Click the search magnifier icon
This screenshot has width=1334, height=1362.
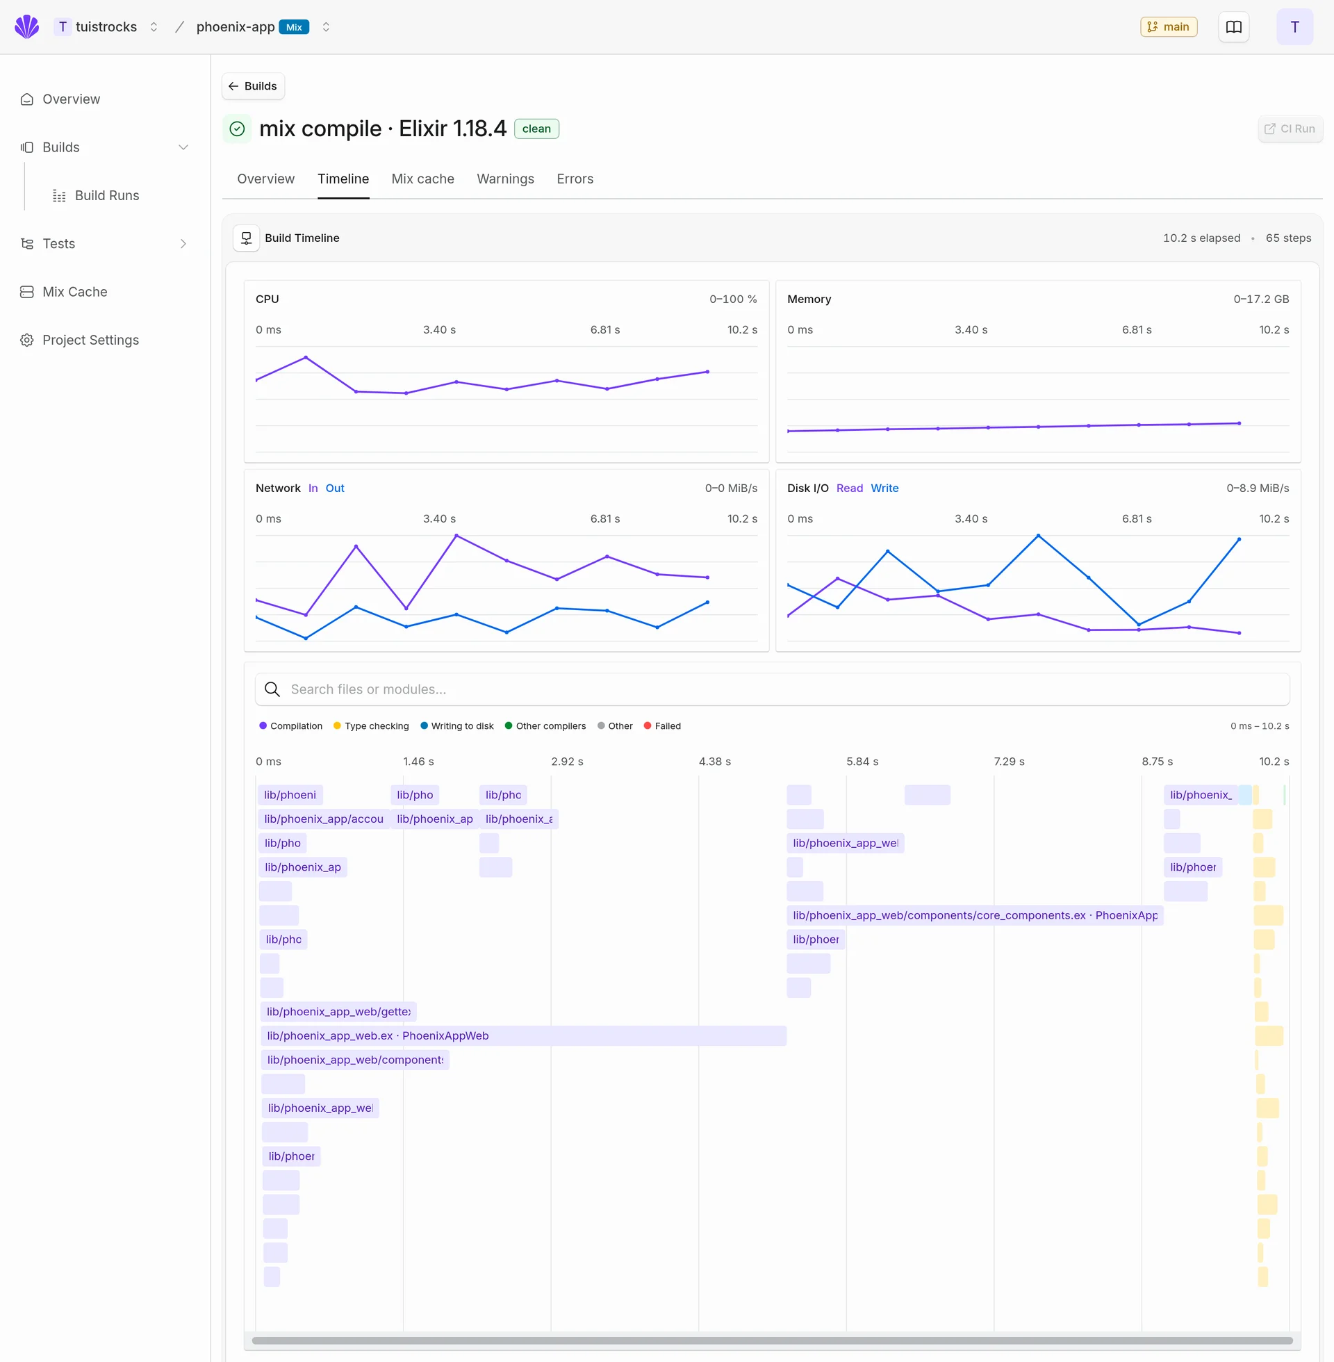click(272, 689)
